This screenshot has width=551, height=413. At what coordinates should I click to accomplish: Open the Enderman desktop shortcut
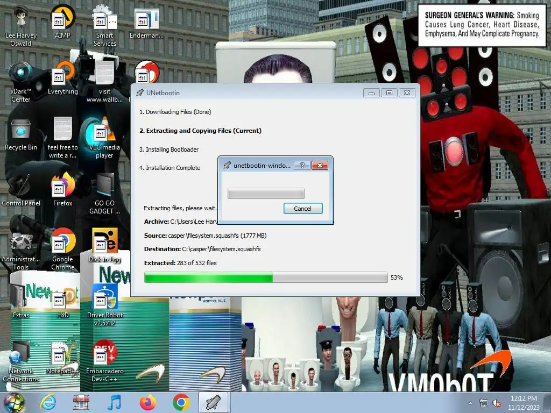[x=146, y=23]
